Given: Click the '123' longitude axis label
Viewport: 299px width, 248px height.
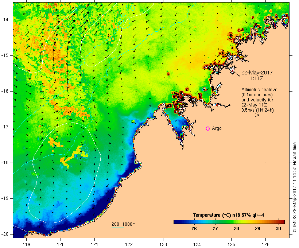Looking at the screenshot, I should [163, 244].
